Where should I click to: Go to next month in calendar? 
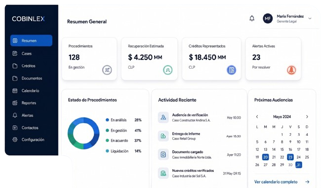(x=307, y=116)
